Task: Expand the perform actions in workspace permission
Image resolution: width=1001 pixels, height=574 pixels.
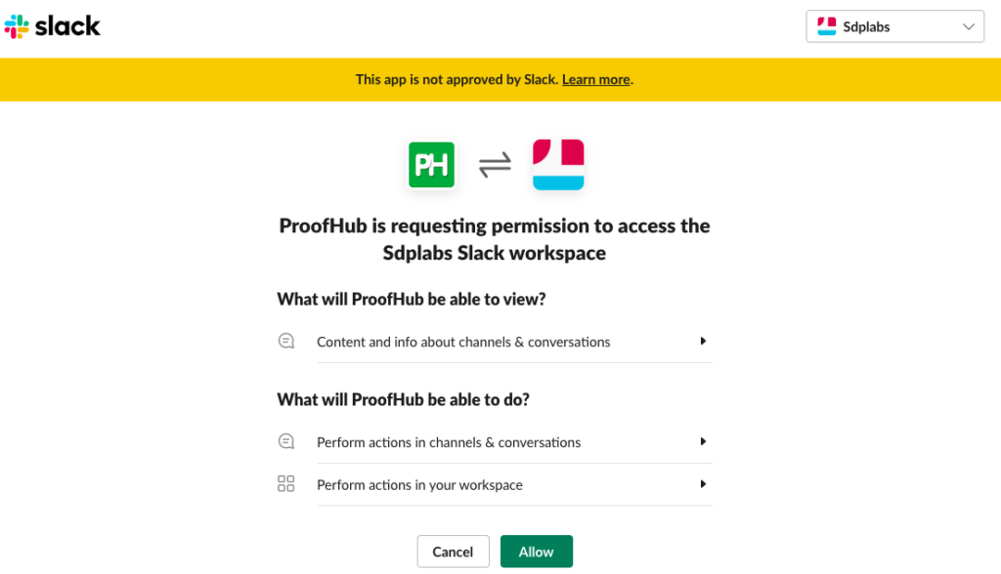Action: (703, 483)
